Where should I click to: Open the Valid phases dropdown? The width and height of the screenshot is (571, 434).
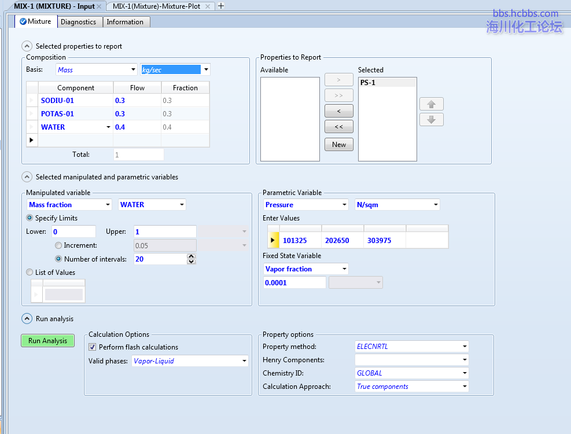pyautogui.click(x=244, y=361)
